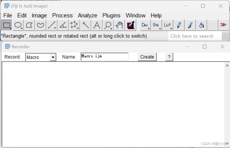230x148 pixels.
Task: Open the Window menu
Action: tap(135, 15)
